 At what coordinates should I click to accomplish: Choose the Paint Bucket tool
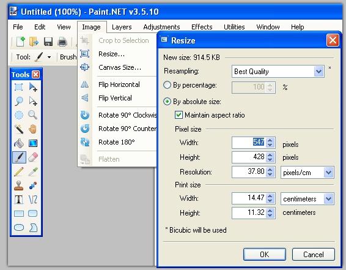pos(19,143)
